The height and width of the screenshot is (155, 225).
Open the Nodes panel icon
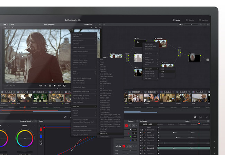(x=173, y=20)
